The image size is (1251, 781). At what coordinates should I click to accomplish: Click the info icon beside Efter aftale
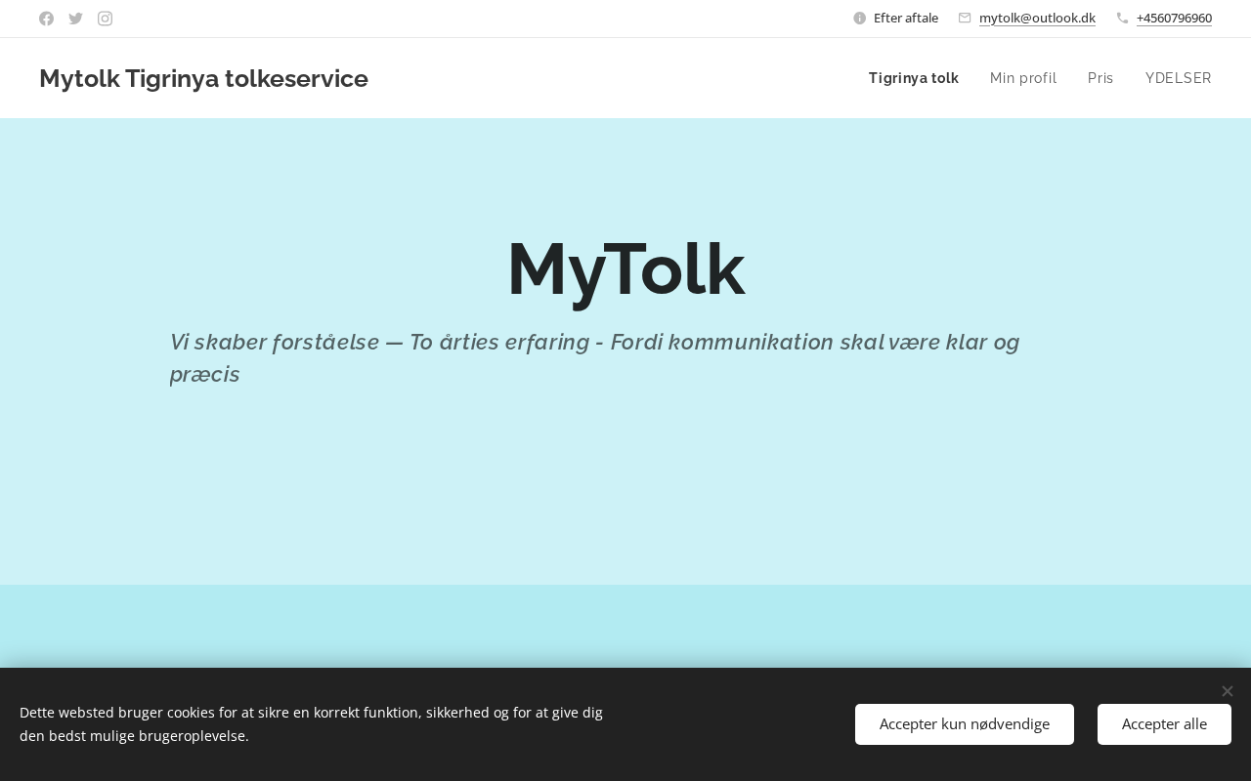pos(860,19)
